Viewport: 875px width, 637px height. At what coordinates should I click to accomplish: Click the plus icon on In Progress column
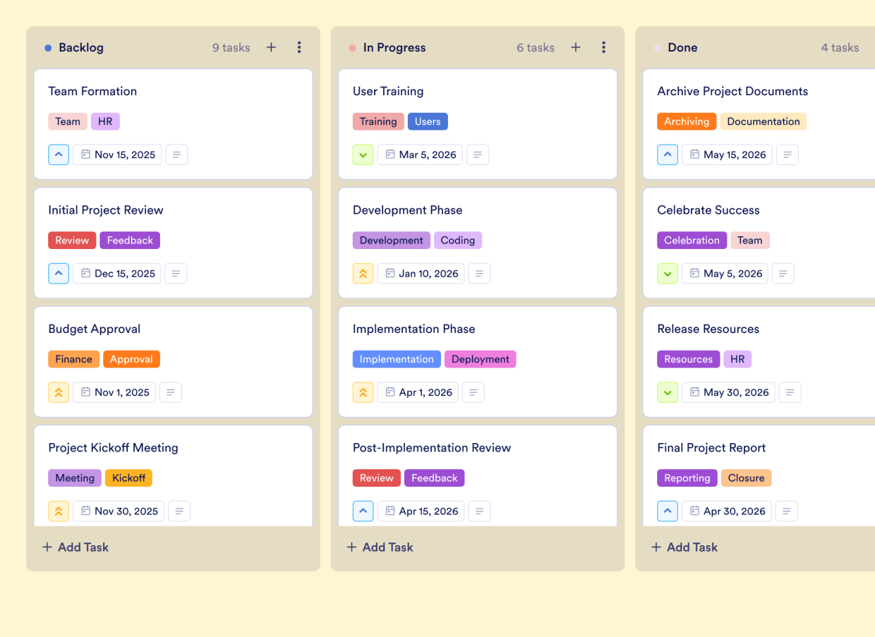575,47
